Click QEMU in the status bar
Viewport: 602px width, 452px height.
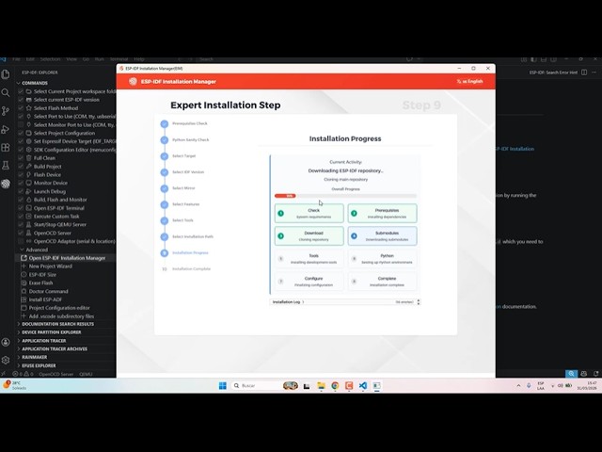86,374
